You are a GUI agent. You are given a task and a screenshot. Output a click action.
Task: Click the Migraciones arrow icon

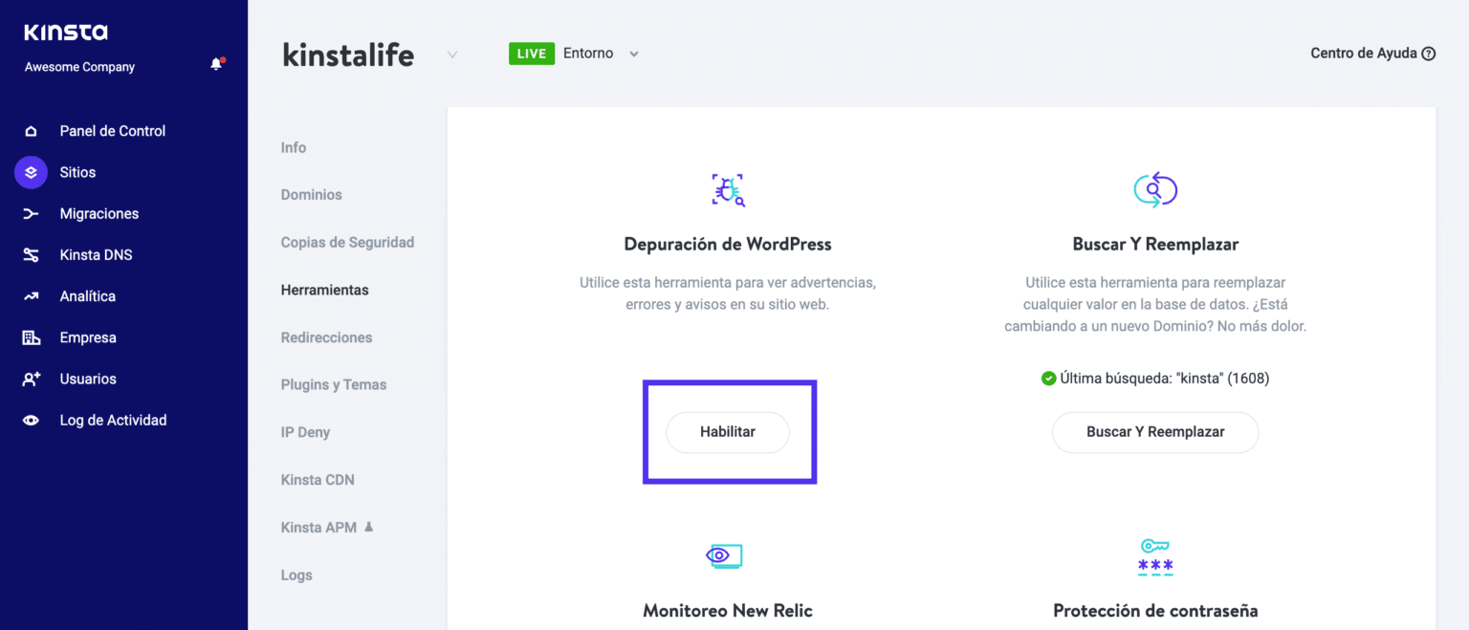[x=30, y=213]
